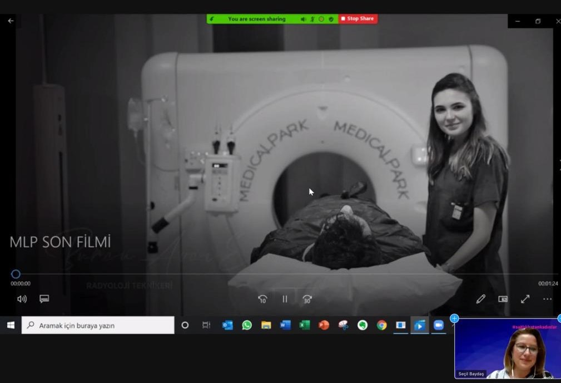Click the Stop Share button
The height and width of the screenshot is (383, 561).
click(358, 19)
